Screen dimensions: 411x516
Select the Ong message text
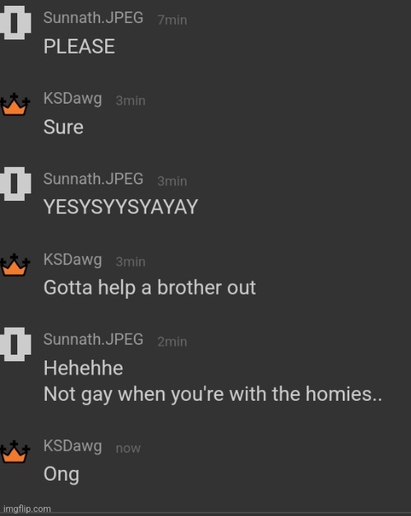click(x=62, y=475)
